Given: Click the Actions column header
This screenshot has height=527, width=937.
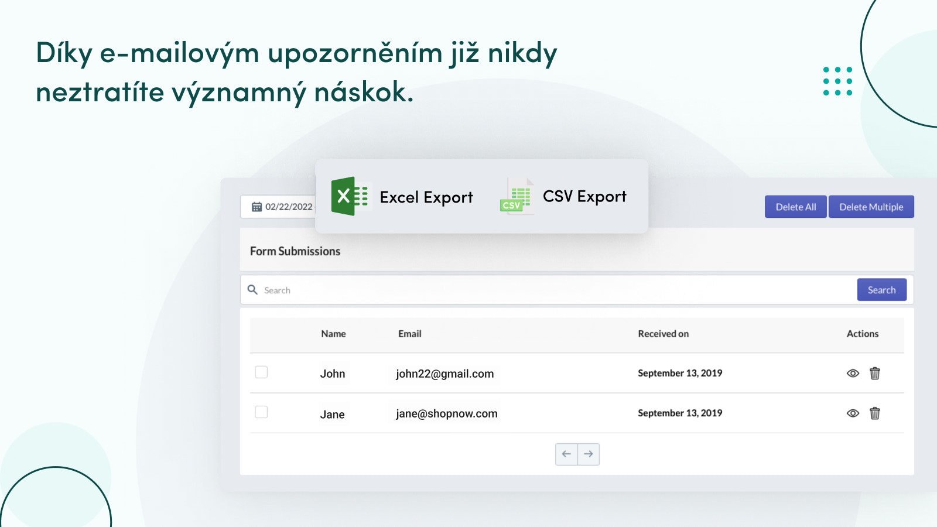Looking at the screenshot, I should pos(863,334).
